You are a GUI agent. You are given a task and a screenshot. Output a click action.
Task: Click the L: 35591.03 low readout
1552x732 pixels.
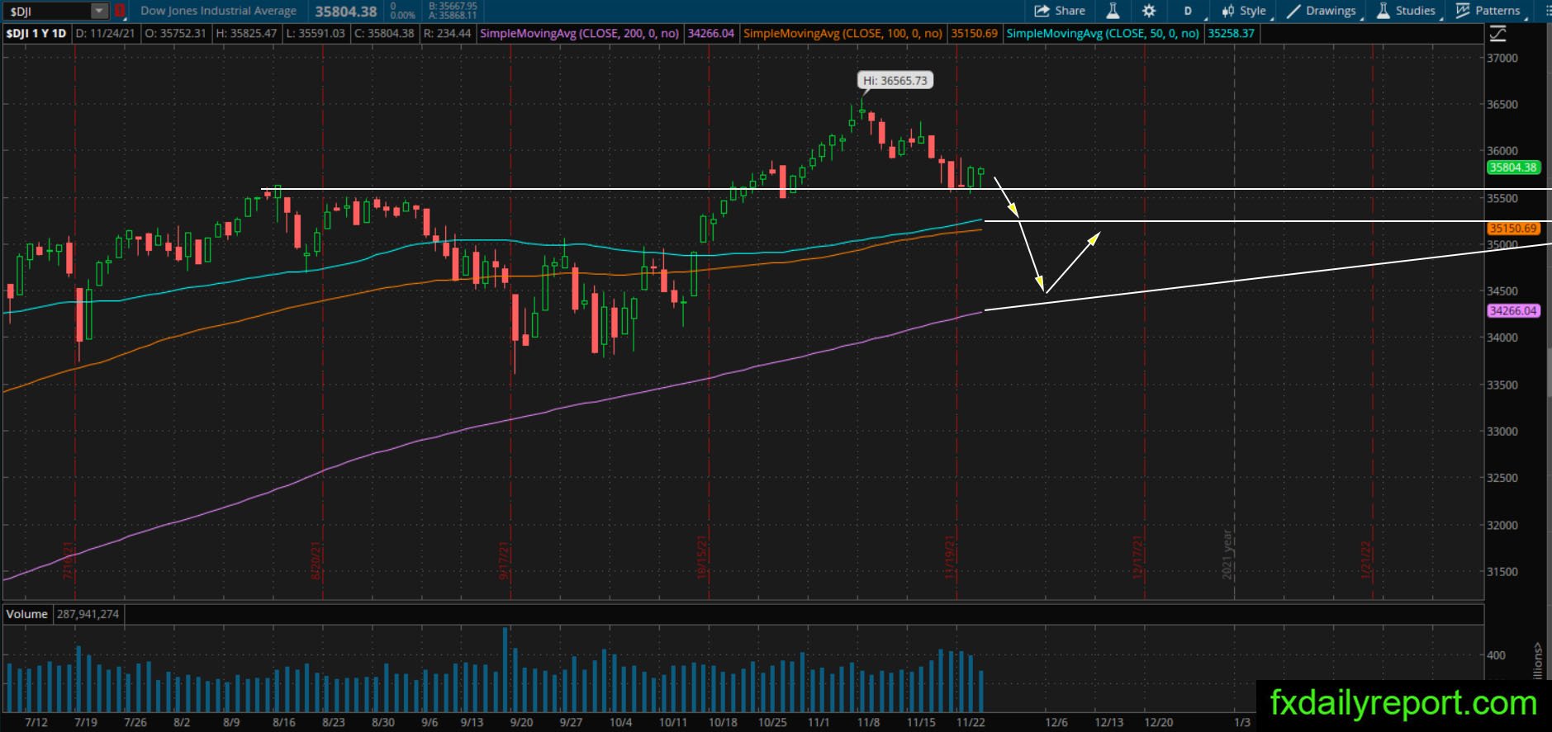coord(316,34)
